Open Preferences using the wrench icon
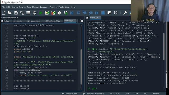The height and width of the screenshot is (95, 169). pyautogui.click(x=125, y=13)
